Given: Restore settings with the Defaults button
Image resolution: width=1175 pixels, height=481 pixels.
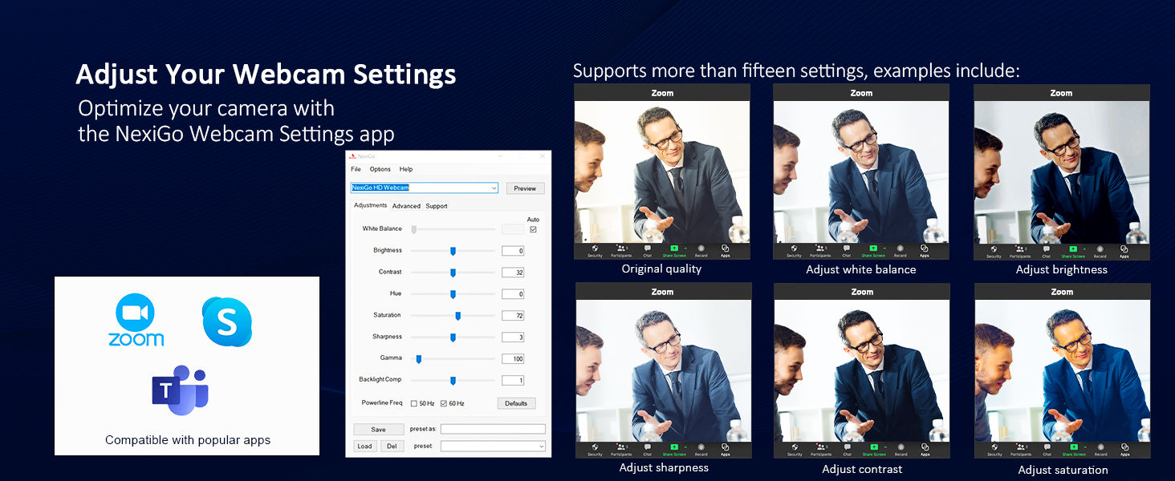Looking at the screenshot, I should [516, 403].
